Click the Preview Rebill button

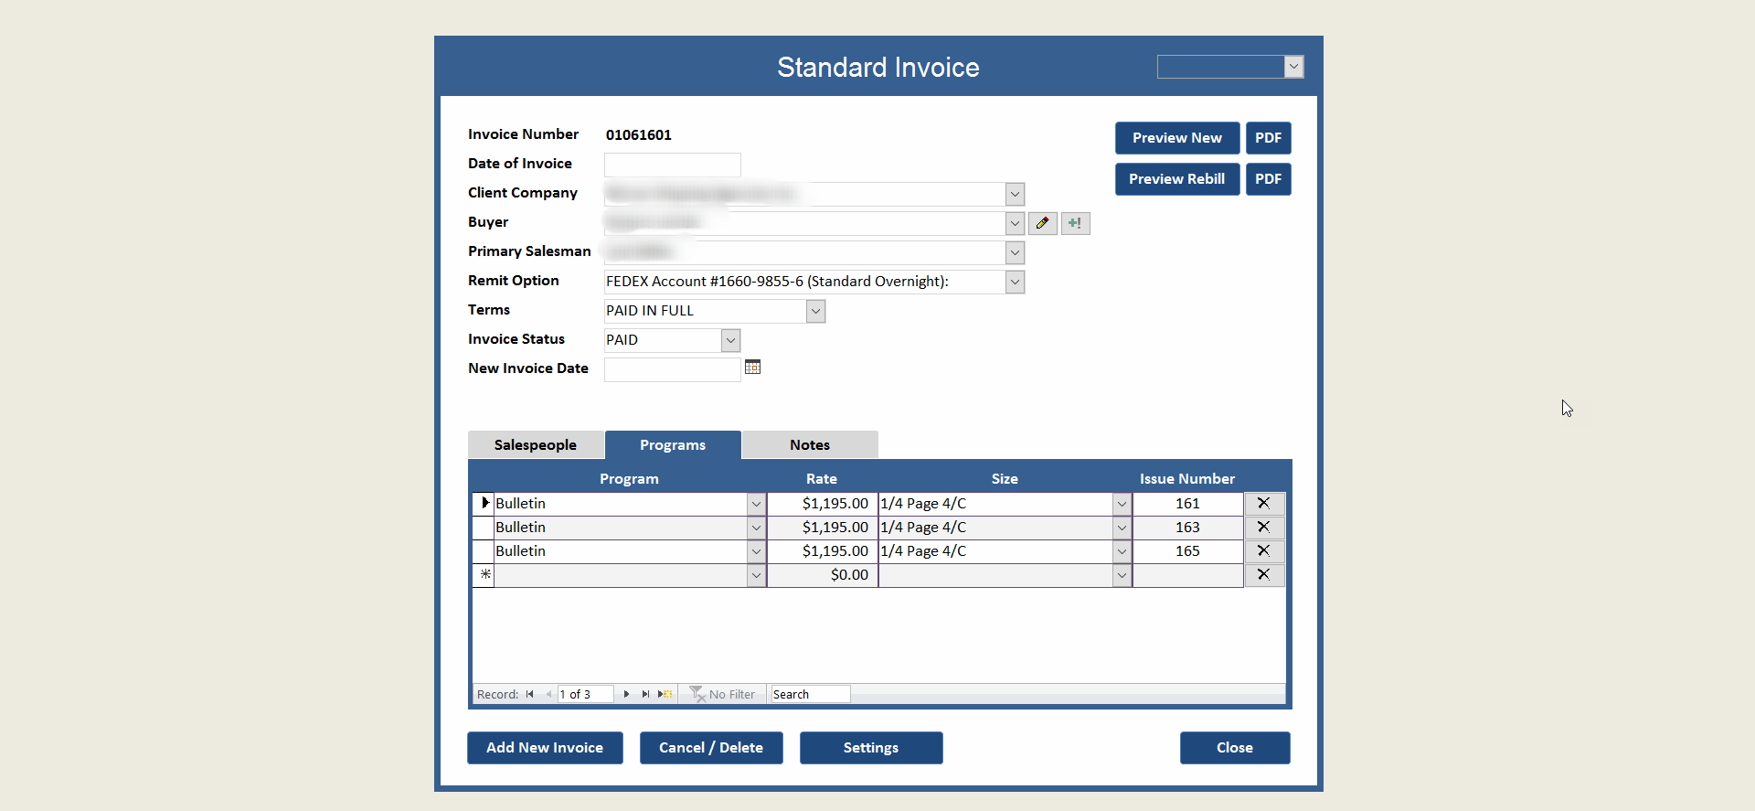coord(1177,179)
